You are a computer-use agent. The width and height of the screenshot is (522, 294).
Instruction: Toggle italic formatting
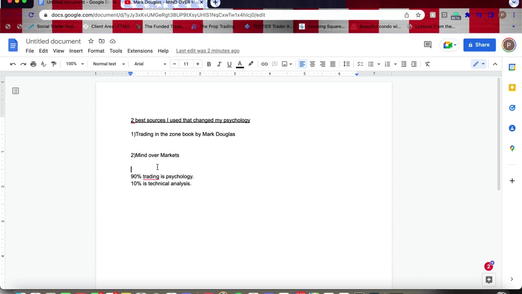point(219,64)
